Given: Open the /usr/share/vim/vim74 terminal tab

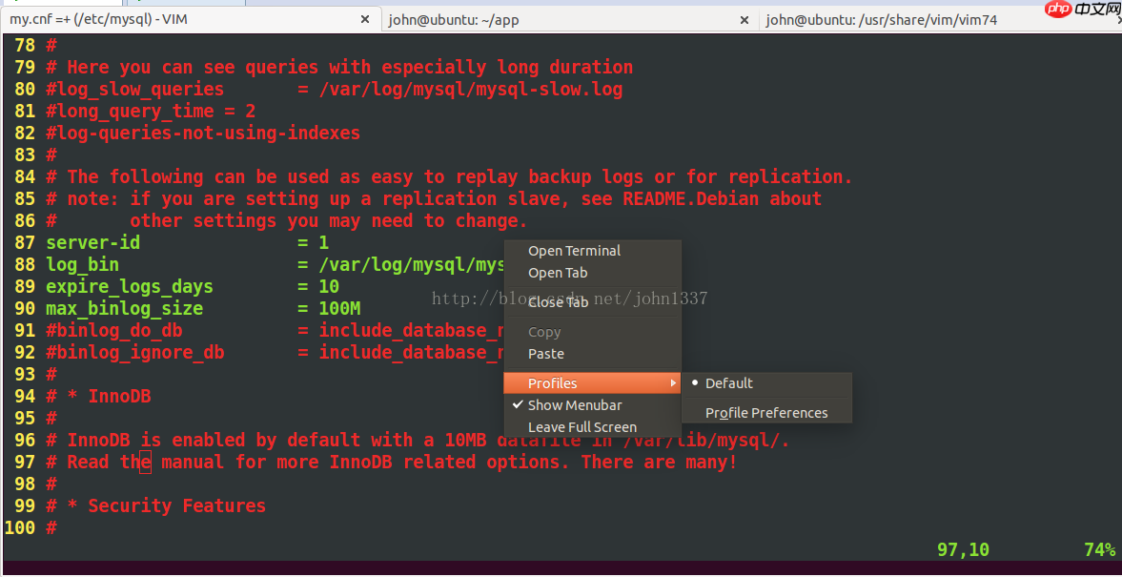Looking at the screenshot, I should (x=881, y=19).
